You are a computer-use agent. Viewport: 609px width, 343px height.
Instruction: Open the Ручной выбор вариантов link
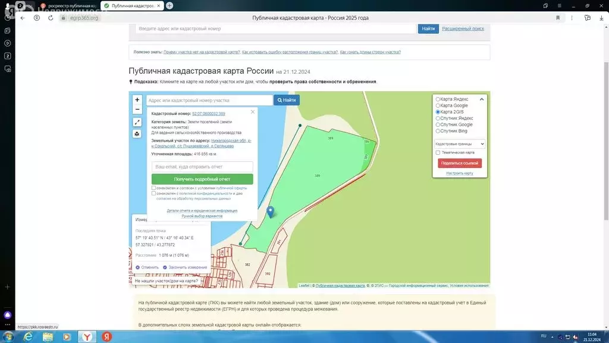202,216
